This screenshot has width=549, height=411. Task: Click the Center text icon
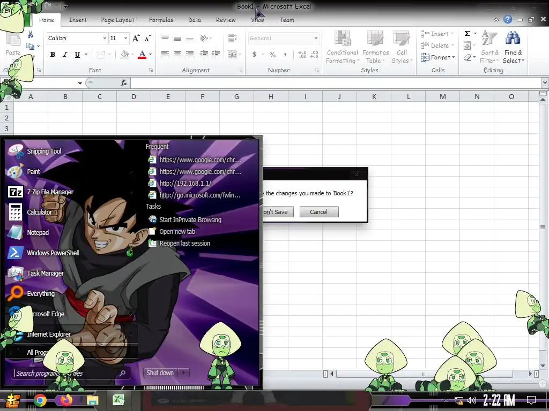tap(177, 54)
